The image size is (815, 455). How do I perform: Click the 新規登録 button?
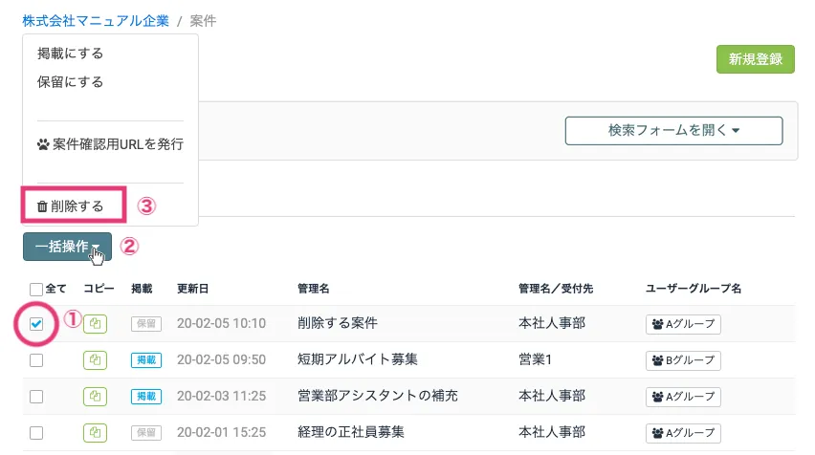(756, 59)
